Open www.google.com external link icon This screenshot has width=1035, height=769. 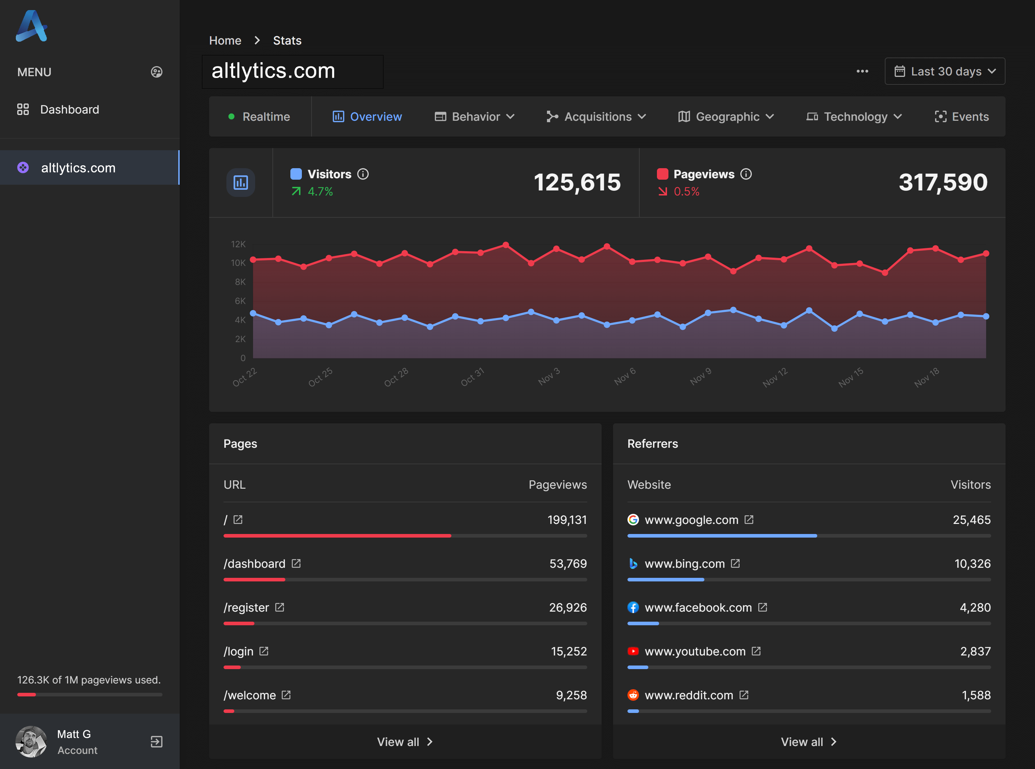749,520
